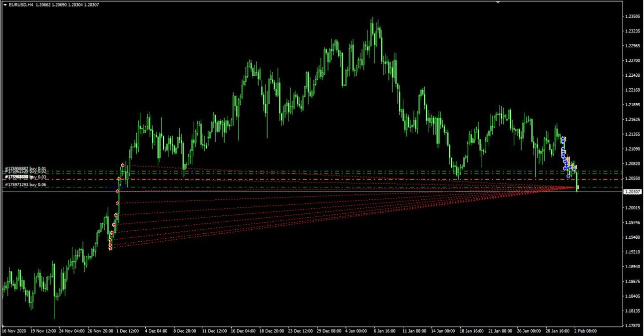Image resolution: width=644 pixels, height=336 pixels.
Task: Click the 16 Dec 04:00 time label
Action: click(243, 331)
